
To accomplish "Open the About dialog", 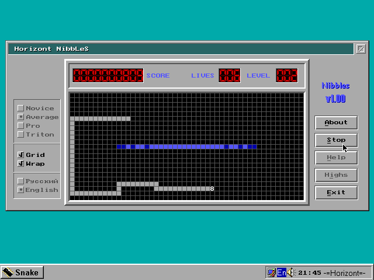I will coord(336,123).
